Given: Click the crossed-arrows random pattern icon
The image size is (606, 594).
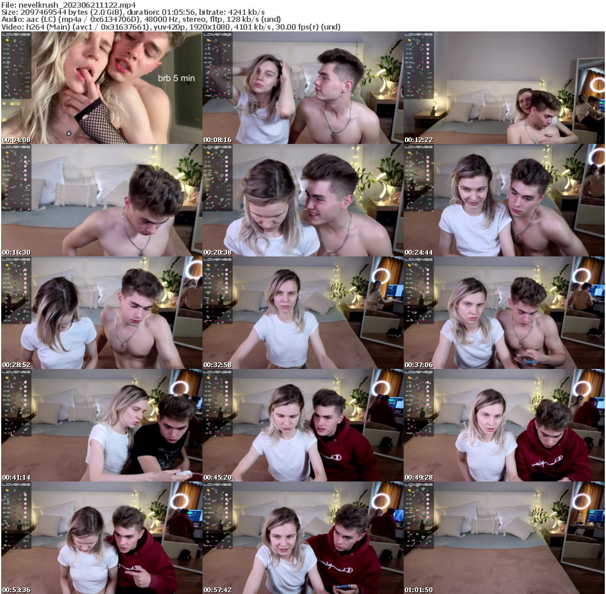Looking at the screenshot, I should pos(28,91).
